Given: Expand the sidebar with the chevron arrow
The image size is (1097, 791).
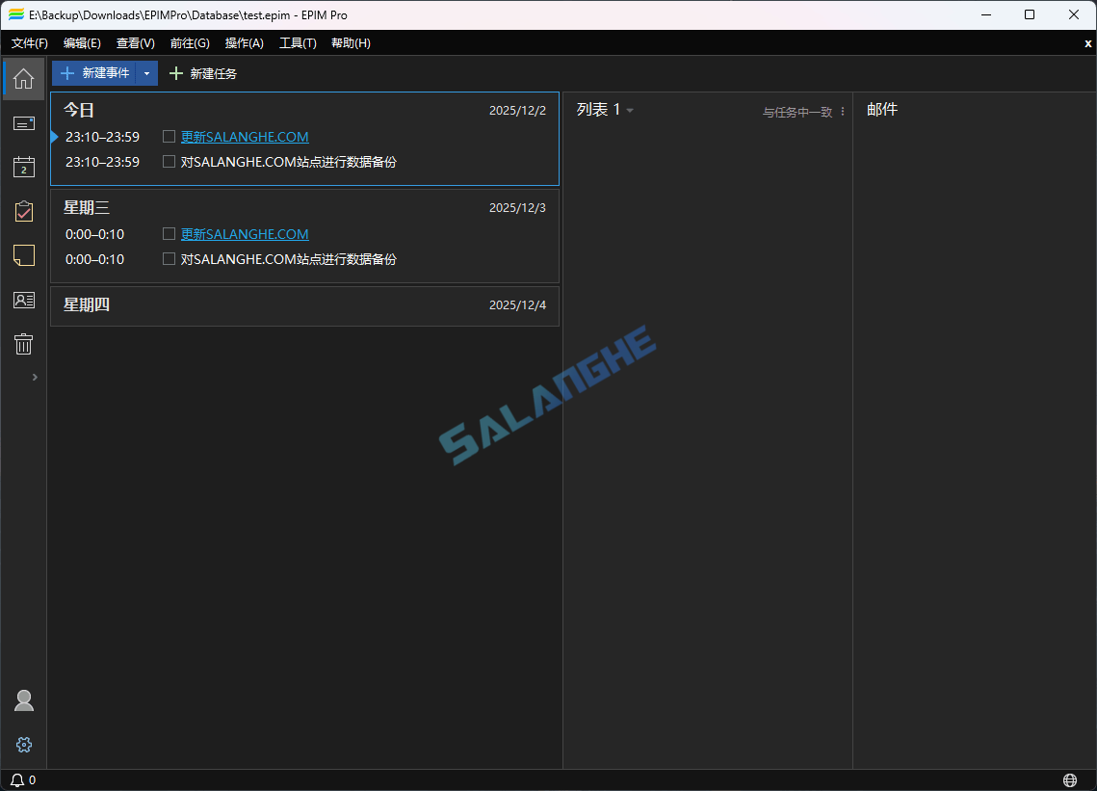Looking at the screenshot, I should tap(35, 377).
